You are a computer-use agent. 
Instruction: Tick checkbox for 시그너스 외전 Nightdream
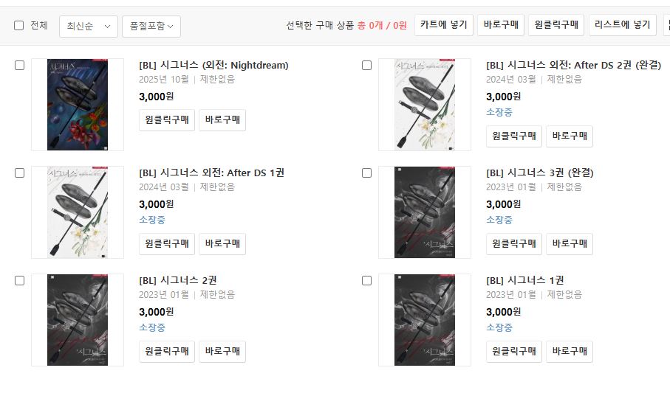[x=20, y=66]
